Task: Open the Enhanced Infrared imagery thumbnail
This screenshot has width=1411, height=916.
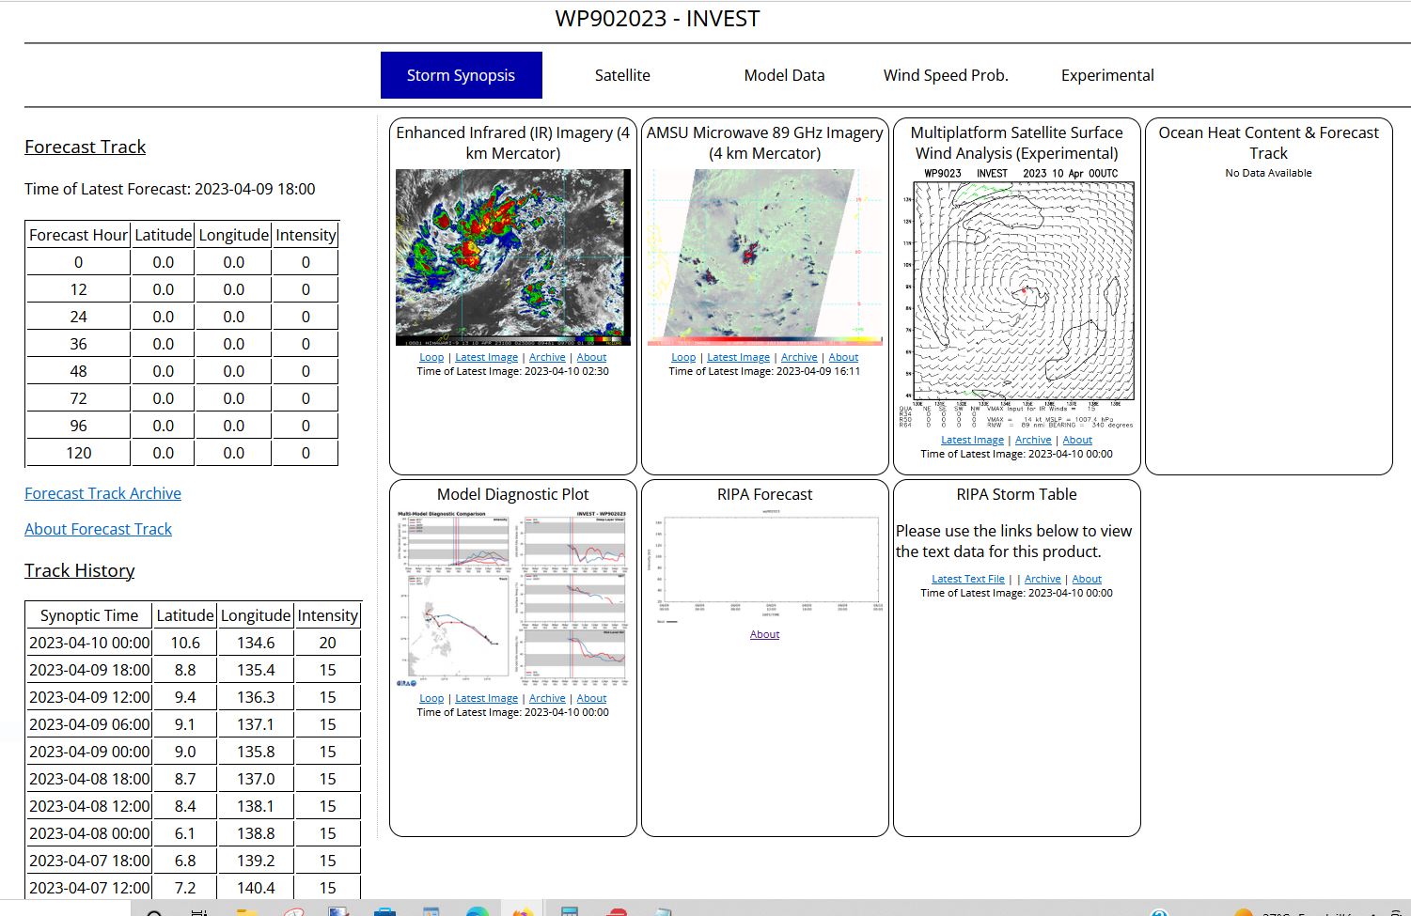Action: 512,257
